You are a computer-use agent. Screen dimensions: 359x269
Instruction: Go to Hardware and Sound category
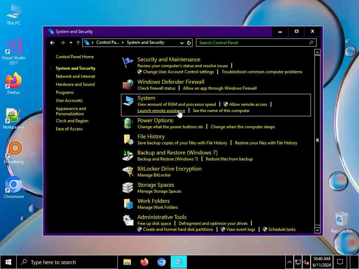point(75,84)
